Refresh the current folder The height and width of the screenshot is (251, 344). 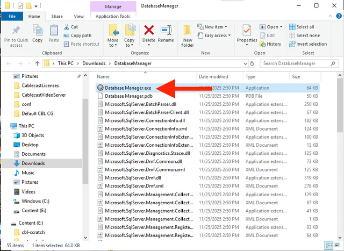pyautogui.click(x=252, y=63)
